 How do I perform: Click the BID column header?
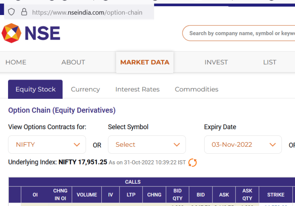coord(201,194)
